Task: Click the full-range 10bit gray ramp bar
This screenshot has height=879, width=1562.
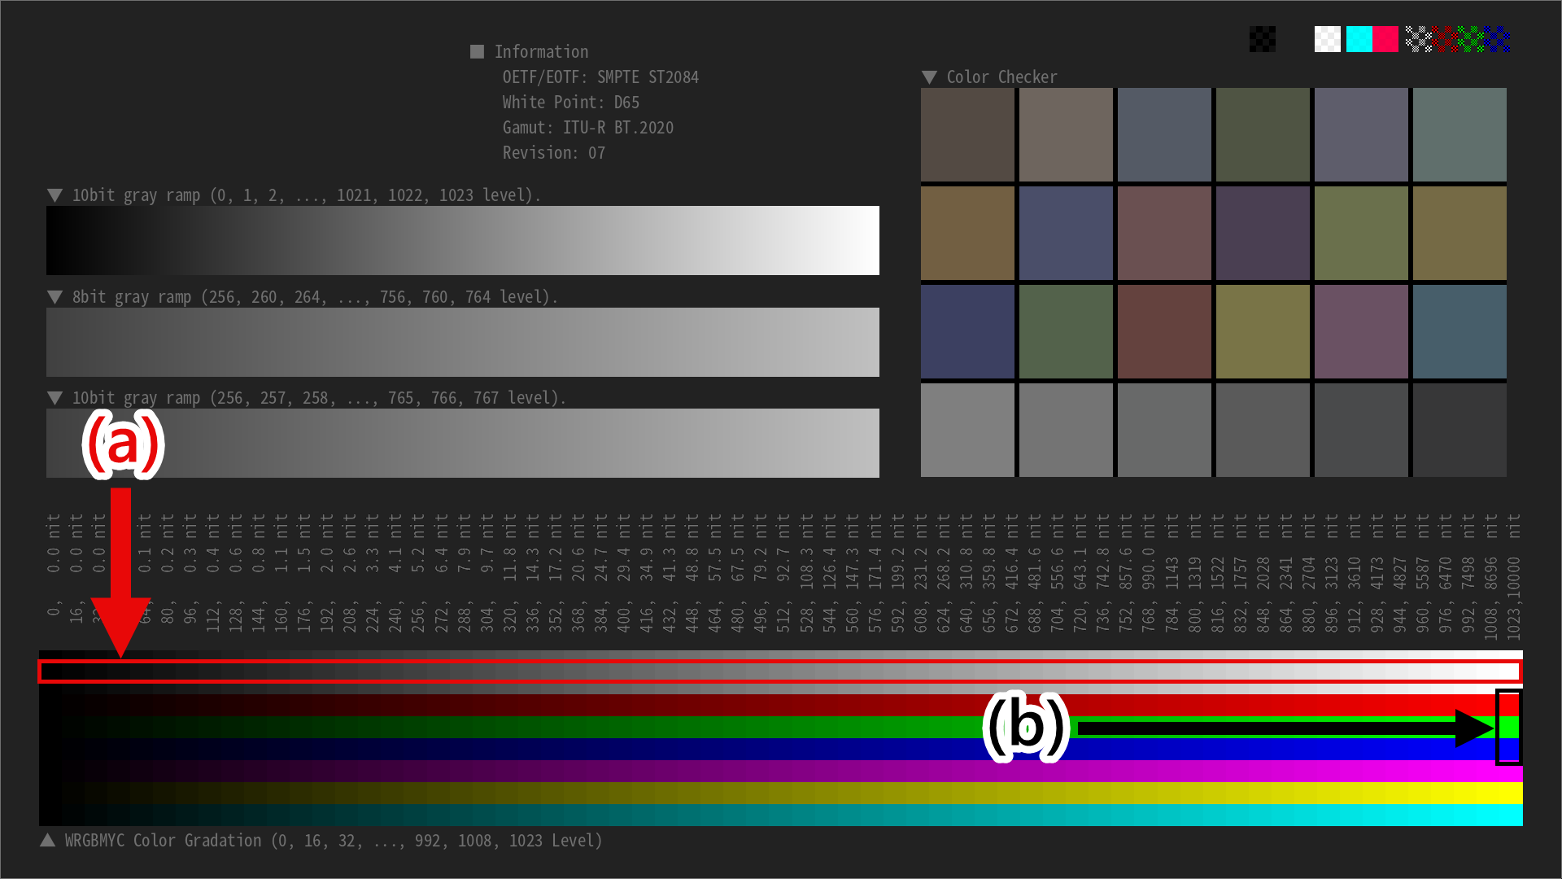Action: pos(462,240)
